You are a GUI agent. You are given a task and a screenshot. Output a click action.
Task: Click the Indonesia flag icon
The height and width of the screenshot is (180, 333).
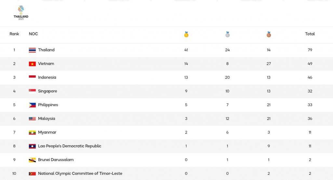(x=32, y=78)
